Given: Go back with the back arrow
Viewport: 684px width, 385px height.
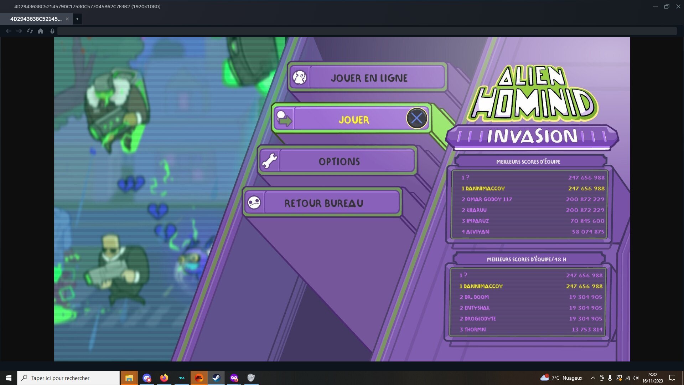Looking at the screenshot, I should coord(9,31).
